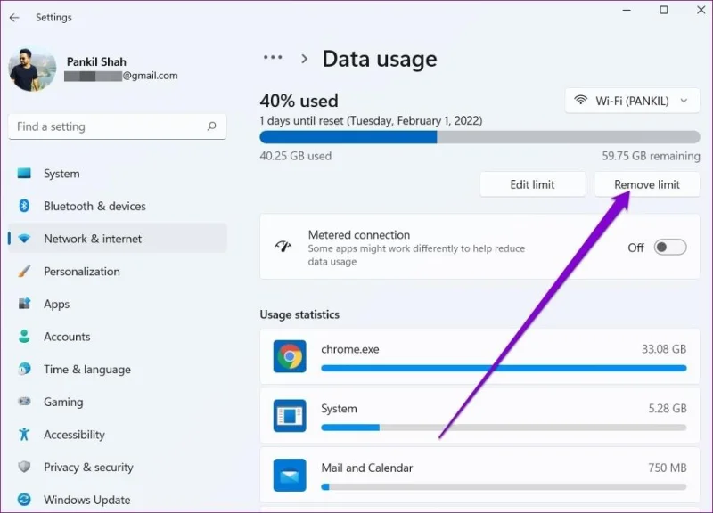Viewport: 713px width, 513px height.
Task: Click the breadcrumb chevron before Data usage
Action: (304, 59)
